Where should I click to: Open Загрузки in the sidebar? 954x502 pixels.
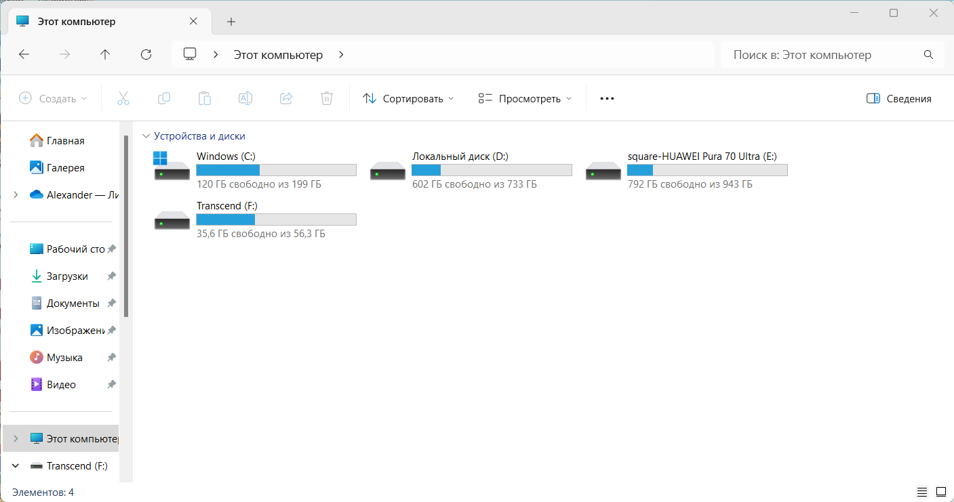point(67,276)
